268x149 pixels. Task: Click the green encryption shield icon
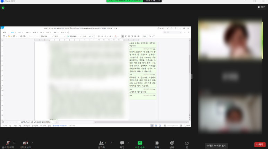click(3, 7)
